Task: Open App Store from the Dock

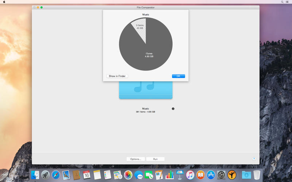Action: click(x=211, y=175)
